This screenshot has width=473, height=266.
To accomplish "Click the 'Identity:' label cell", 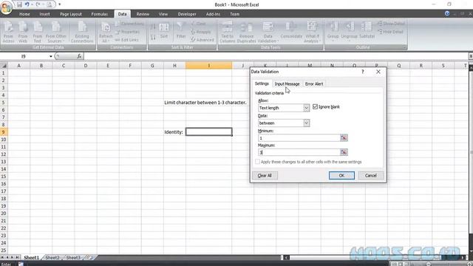I will (174, 132).
